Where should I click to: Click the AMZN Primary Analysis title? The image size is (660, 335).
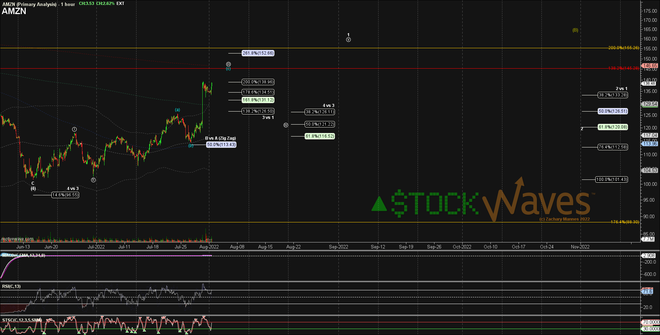[39, 4]
